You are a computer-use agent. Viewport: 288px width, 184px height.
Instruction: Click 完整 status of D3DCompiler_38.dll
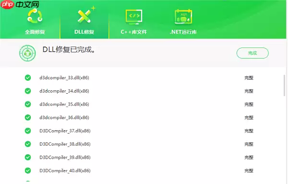coord(249,144)
